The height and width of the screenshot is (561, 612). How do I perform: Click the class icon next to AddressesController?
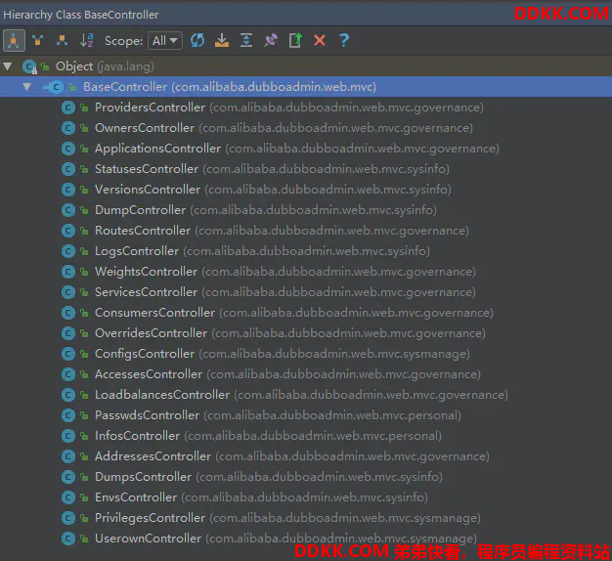(x=68, y=456)
